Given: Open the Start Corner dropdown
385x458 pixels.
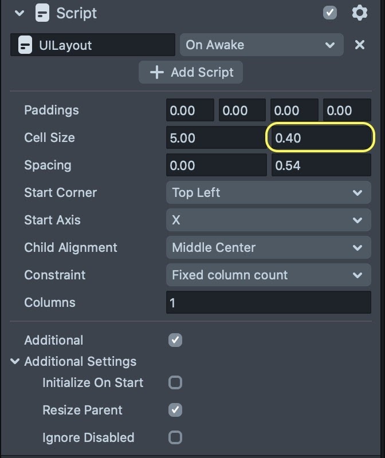Looking at the screenshot, I should pos(268,192).
